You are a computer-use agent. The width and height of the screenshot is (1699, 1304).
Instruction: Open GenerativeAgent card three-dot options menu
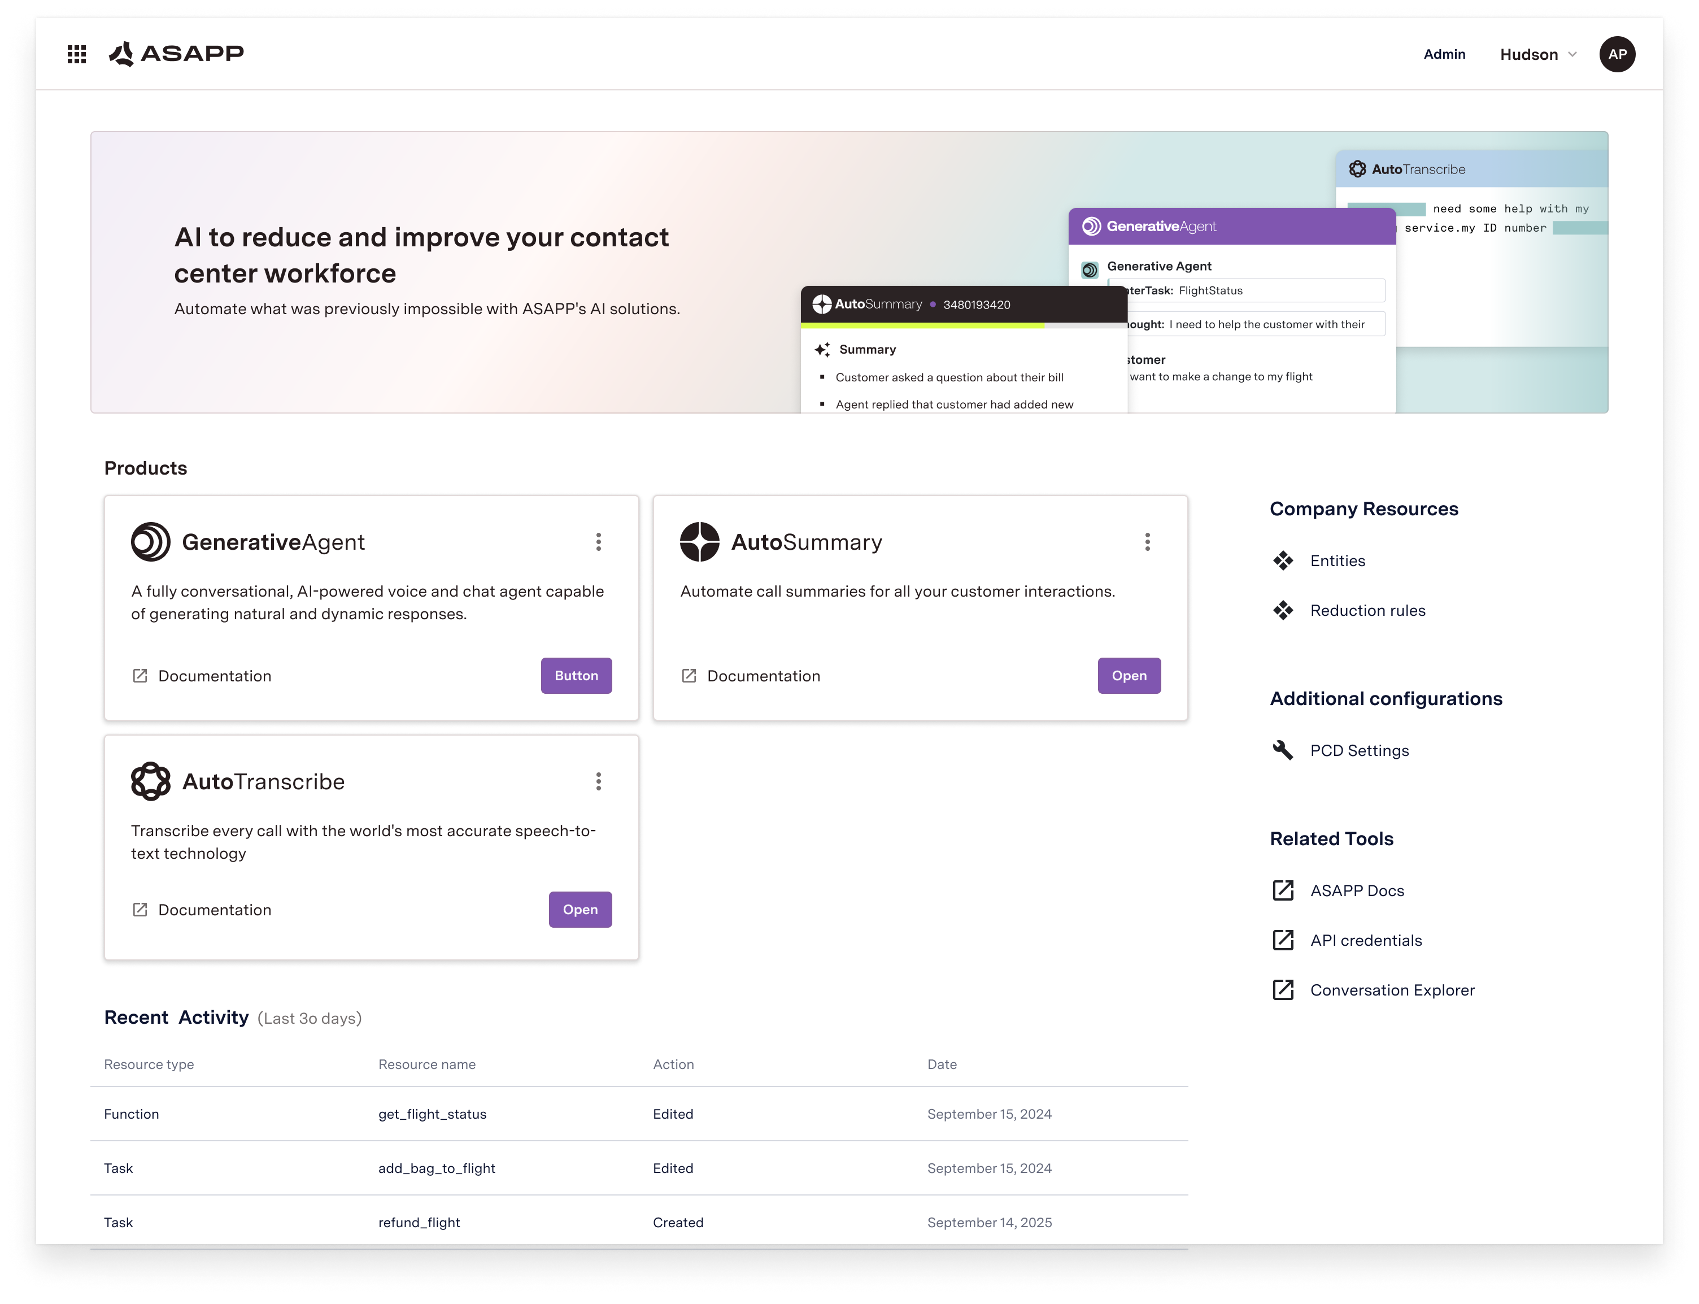[x=598, y=542]
